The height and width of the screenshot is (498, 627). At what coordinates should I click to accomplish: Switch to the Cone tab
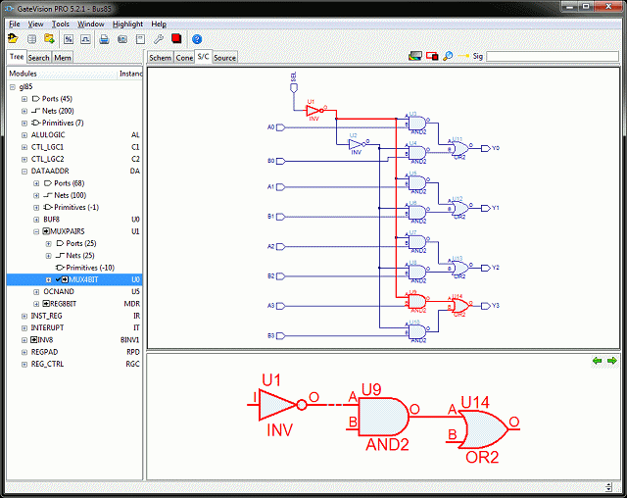coord(184,58)
